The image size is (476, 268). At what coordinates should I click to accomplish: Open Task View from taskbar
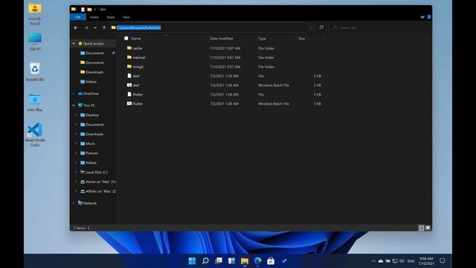coord(219,261)
